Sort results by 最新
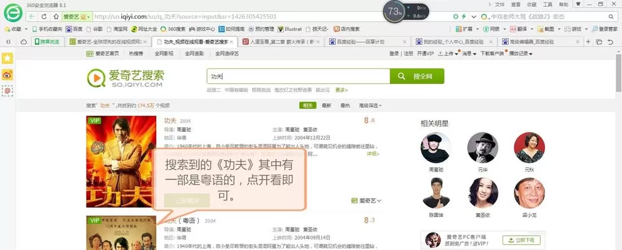622x250 pixels. (x=327, y=106)
